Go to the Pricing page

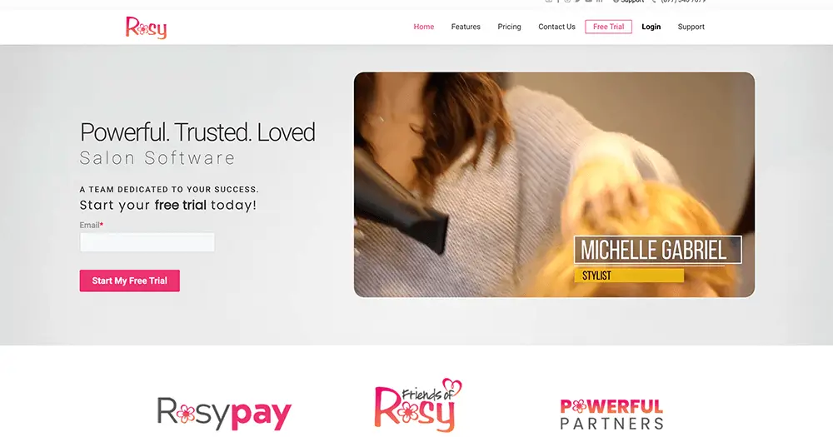tap(510, 27)
